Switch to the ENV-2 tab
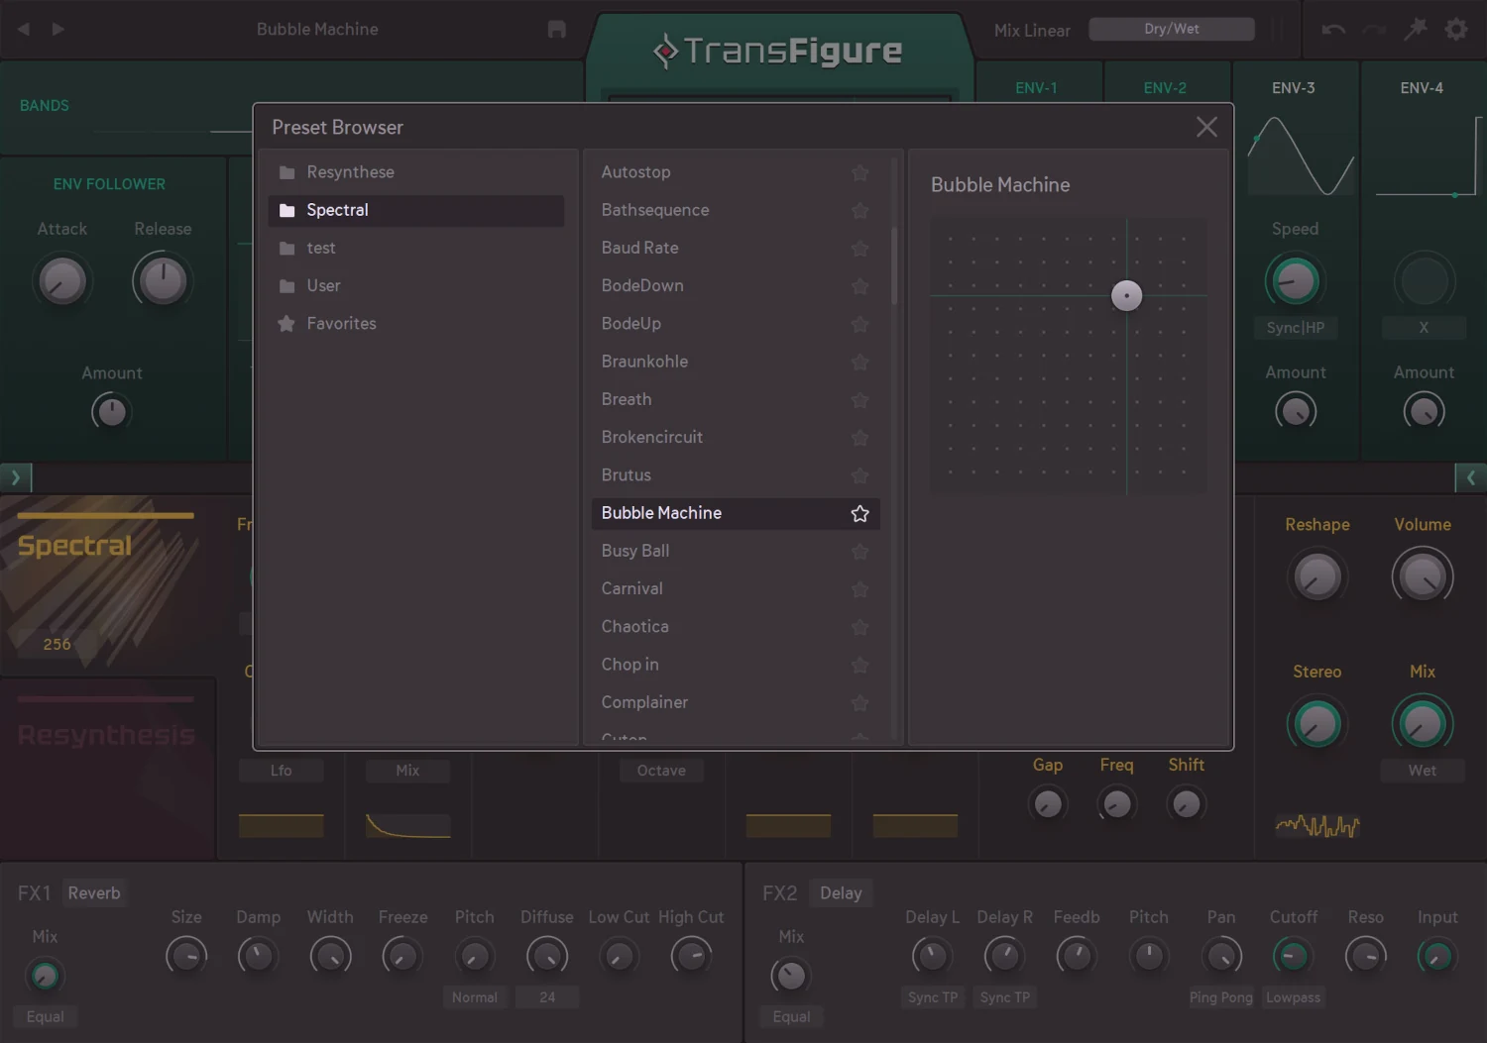1487x1043 pixels. pyautogui.click(x=1166, y=87)
